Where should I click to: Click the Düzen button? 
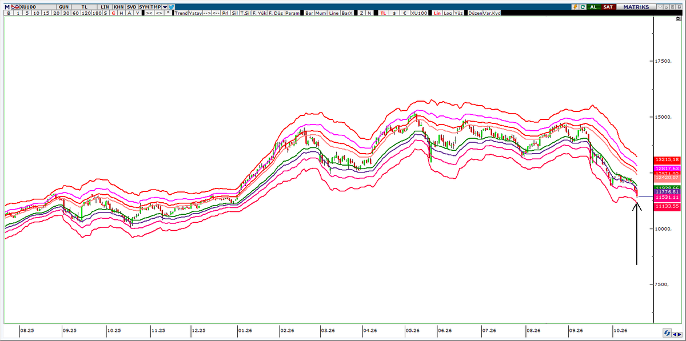point(475,13)
